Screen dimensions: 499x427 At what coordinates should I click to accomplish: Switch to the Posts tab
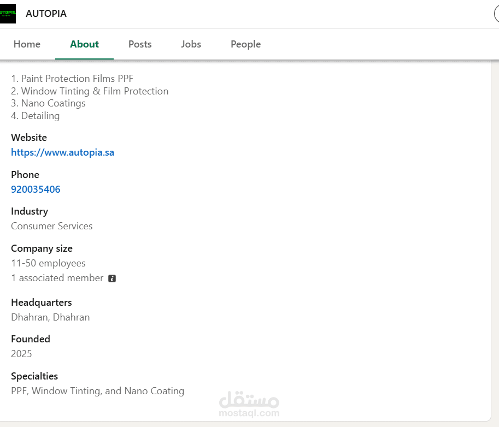(x=140, y=44)
